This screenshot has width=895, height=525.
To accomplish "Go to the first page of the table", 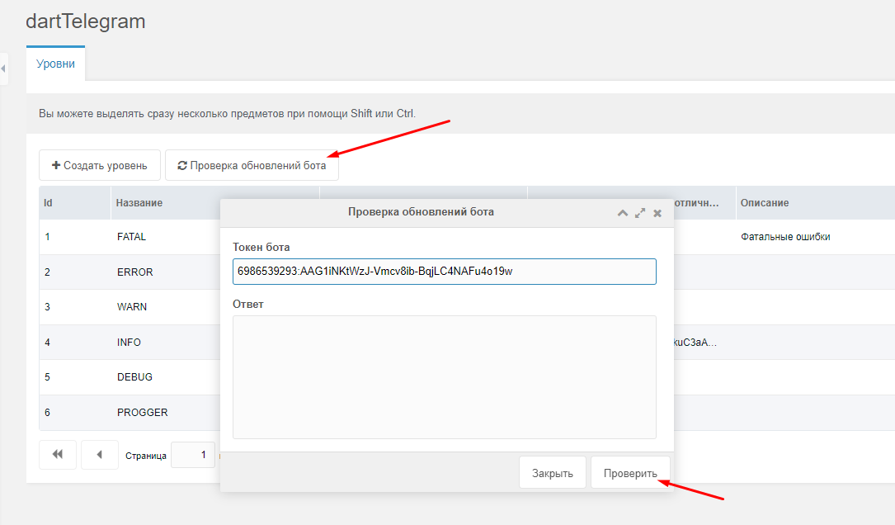I will pyautogui.click(x=58, y=455).
